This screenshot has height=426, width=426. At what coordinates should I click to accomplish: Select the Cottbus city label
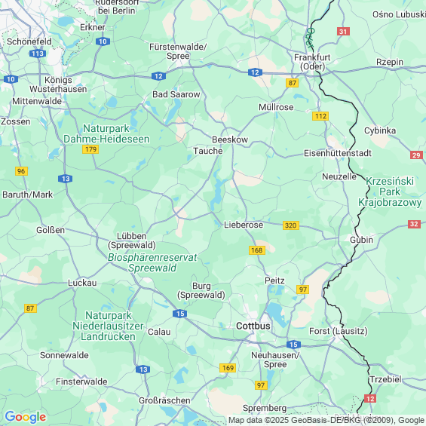point(253,326)
